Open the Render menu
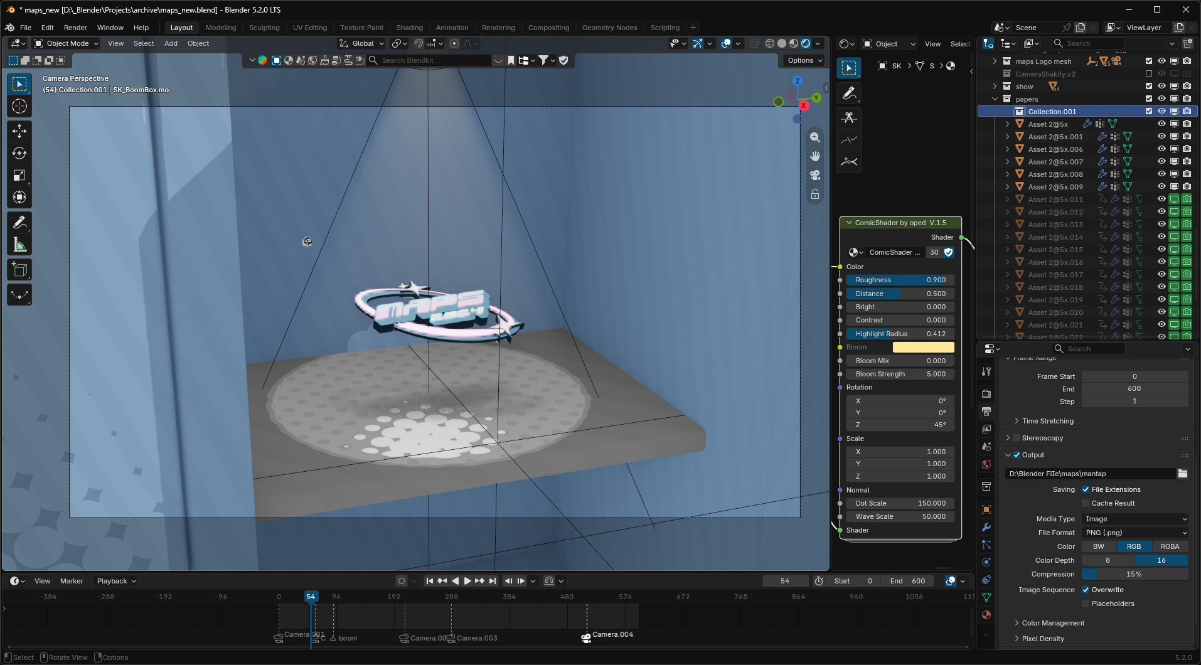Screen dimensions: 1201x665 coord(75,28)
